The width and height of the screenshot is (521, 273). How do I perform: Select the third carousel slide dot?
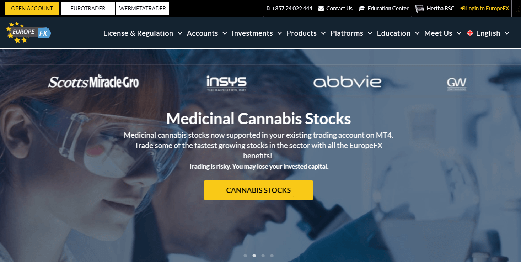tap(263, 256)
